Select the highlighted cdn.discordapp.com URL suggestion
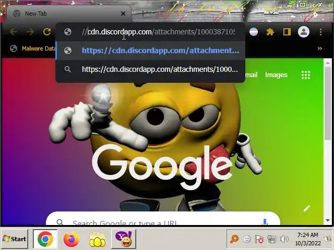This screenshot has height=250, width=334. tap(150, 51)
